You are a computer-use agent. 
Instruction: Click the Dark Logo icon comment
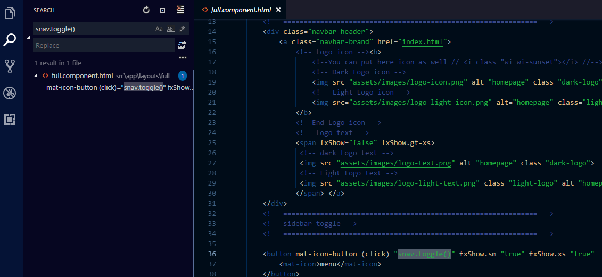point(359,72)
